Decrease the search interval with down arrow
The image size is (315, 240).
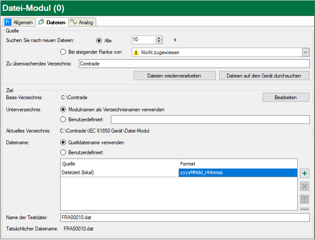coord(159,42)
